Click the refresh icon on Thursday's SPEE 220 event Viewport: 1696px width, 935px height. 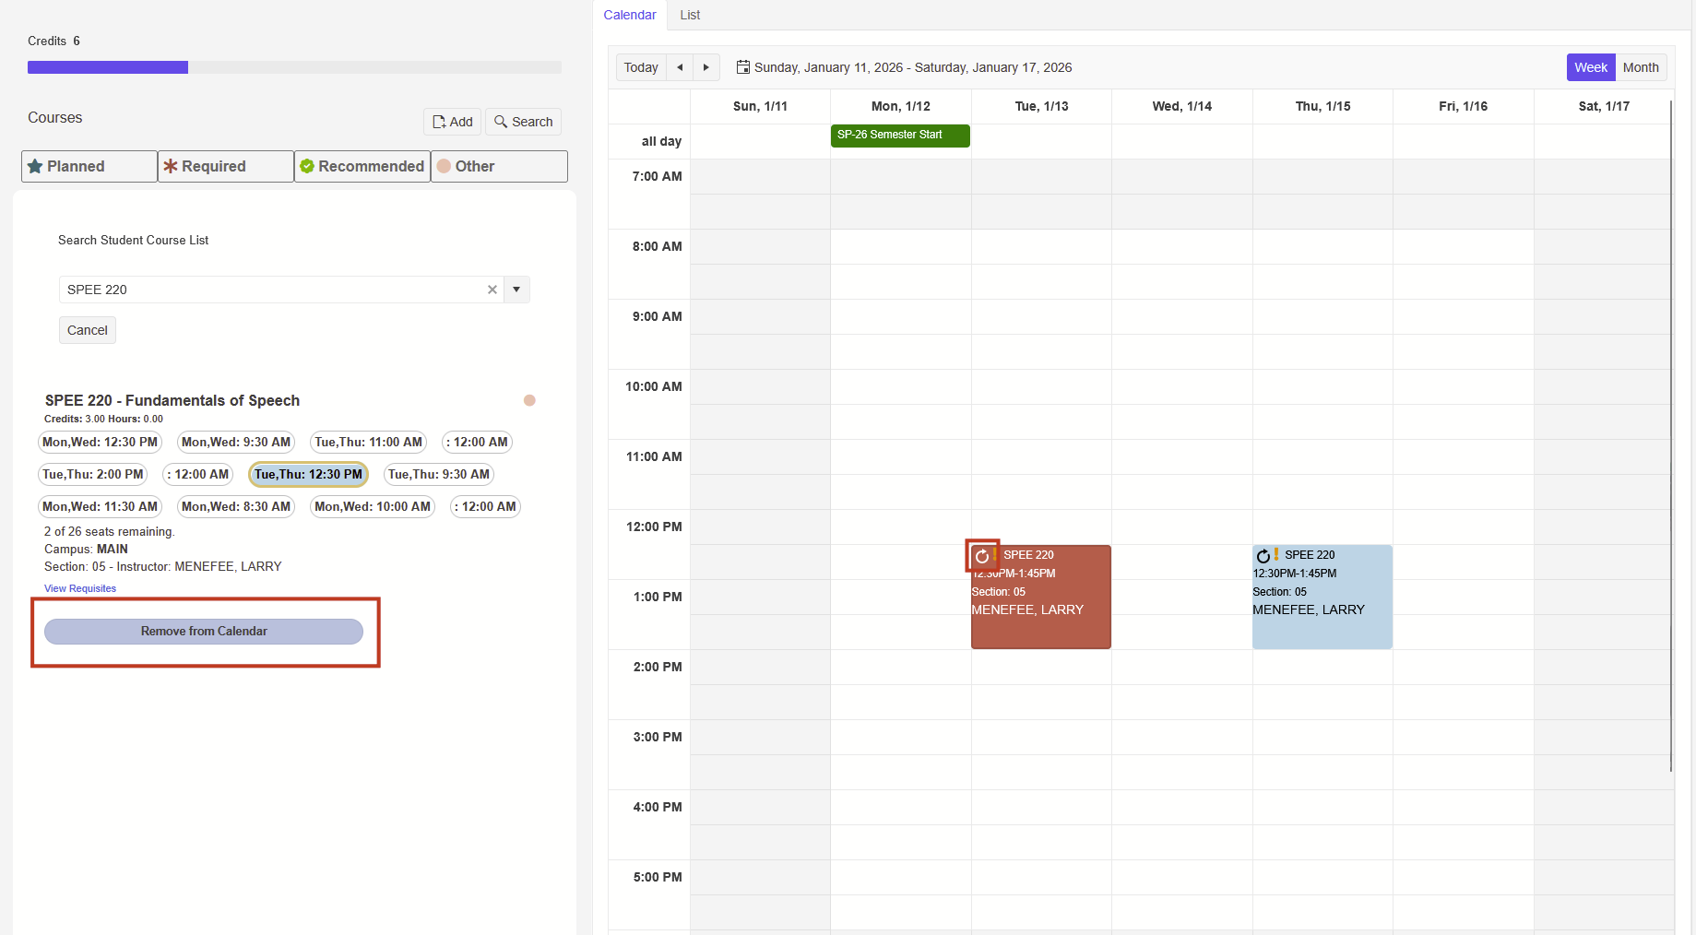[x=1263, y=556]
